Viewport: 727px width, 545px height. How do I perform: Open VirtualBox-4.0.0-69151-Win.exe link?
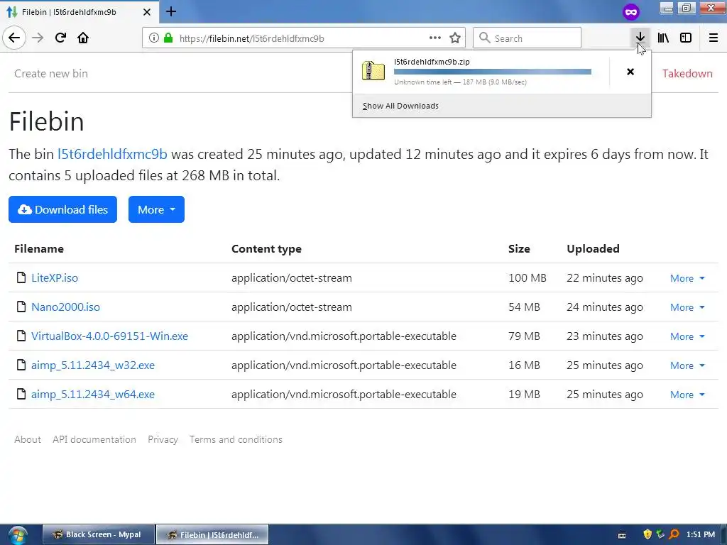tap(109, 336)
